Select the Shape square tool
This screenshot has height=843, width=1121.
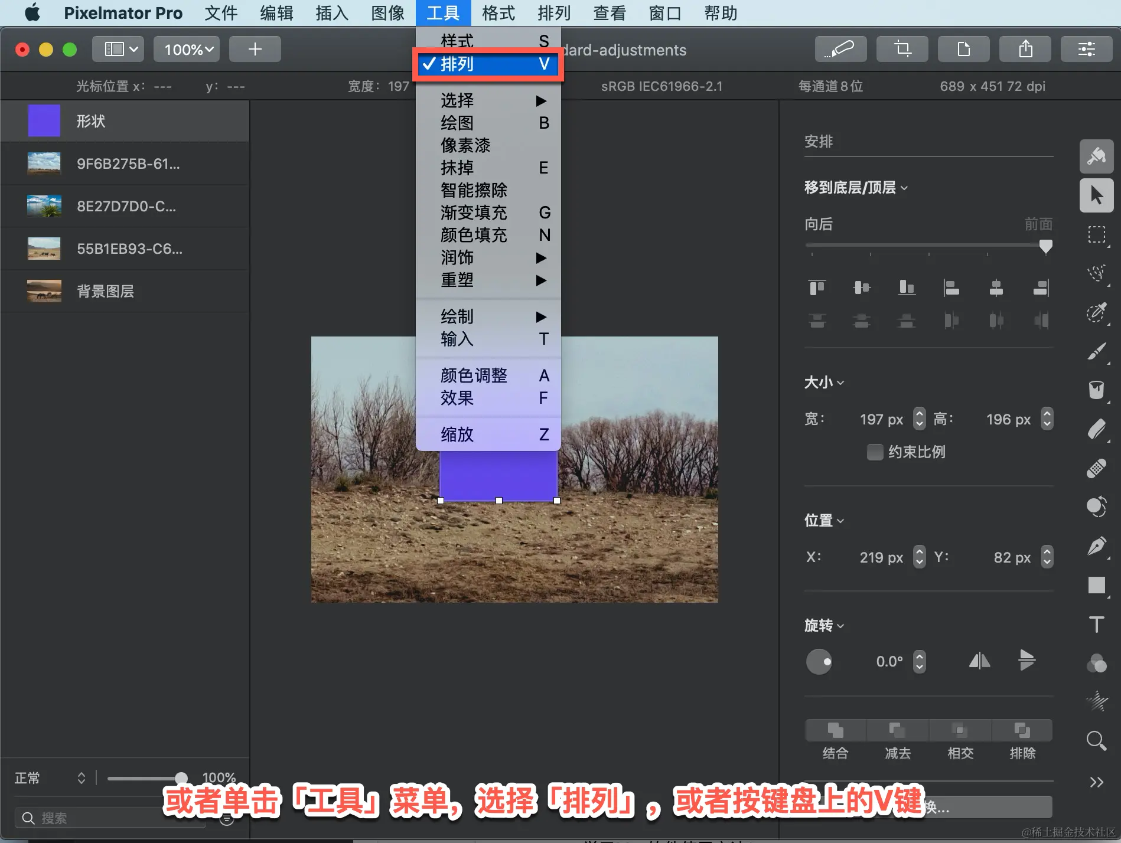[x=1097, y=585]
